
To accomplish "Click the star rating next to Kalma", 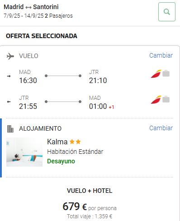I will pyautogui.click(x=75, y=142).
